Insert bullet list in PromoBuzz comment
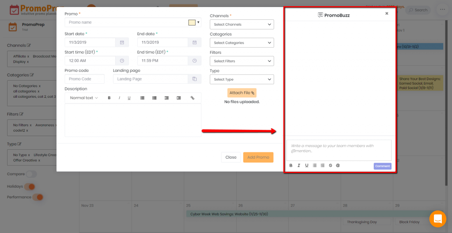 [314, 166]
